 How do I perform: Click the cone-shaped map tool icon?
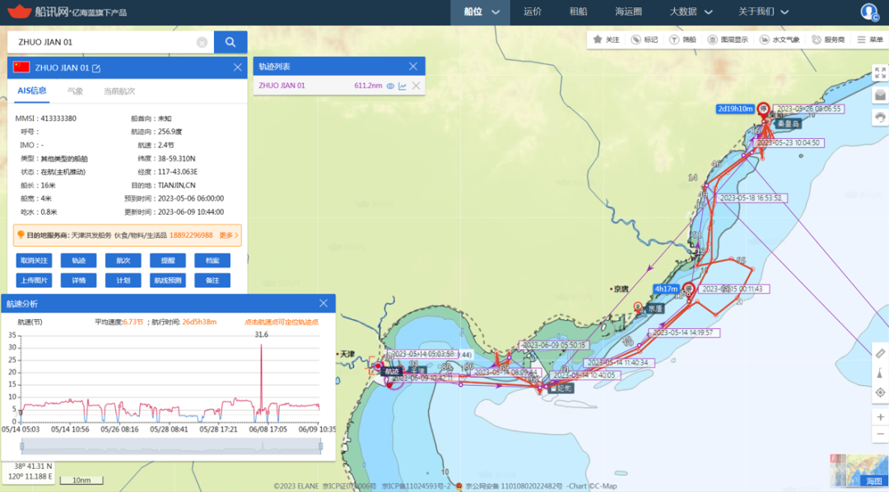click(880, 373)
